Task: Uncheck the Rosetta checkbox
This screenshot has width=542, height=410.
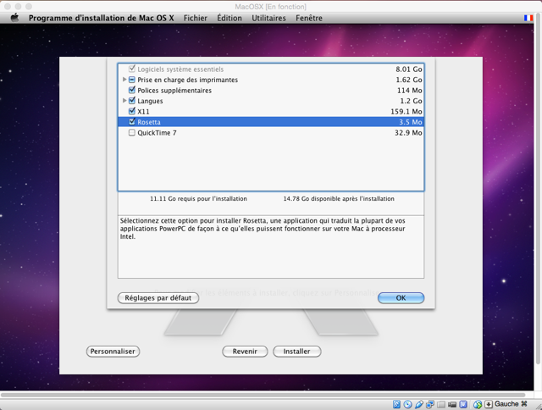Action: pyautogui.click(x=132, y=122)
